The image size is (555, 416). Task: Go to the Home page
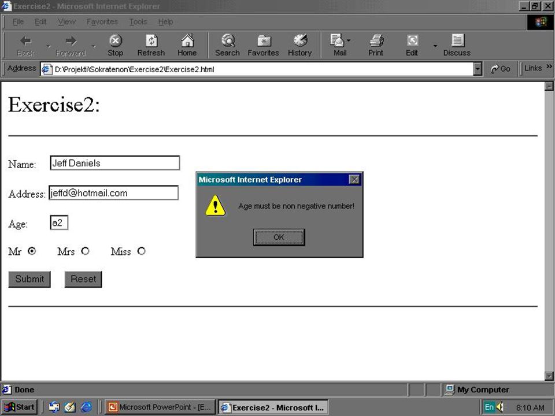[187, 46]
